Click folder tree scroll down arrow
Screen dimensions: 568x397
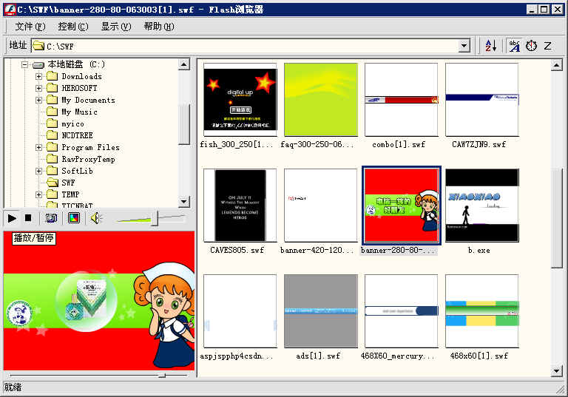tap(184, 201)
